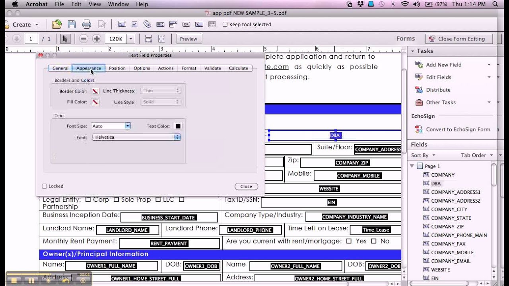
Task: Switch to the Calculate tab
Action: 239,68
